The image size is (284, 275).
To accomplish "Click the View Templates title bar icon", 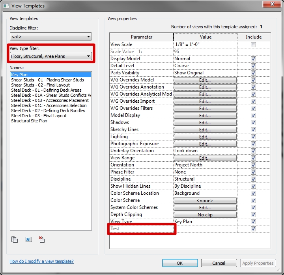I will click(6, 6).
